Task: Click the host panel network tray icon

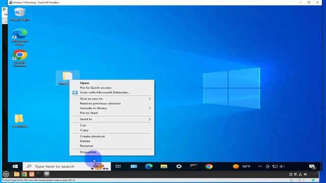Action: [300, 174]
